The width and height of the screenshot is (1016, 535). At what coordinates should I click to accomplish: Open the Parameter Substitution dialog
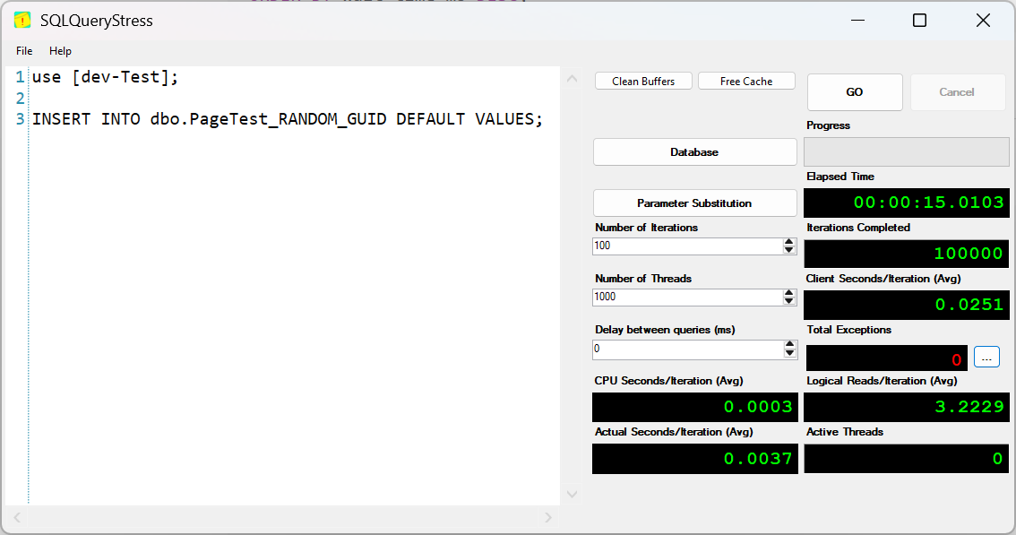(694, 203)
